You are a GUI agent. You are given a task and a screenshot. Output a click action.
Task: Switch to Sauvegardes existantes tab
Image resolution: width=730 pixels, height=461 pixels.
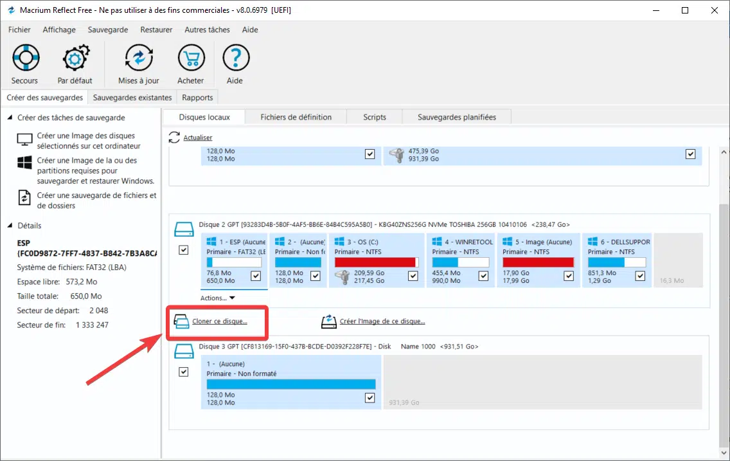132,98
